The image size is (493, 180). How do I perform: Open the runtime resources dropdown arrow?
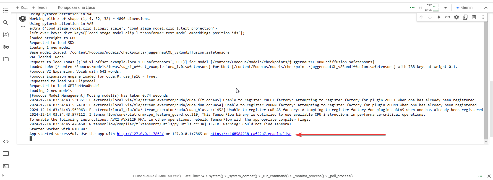445,8
